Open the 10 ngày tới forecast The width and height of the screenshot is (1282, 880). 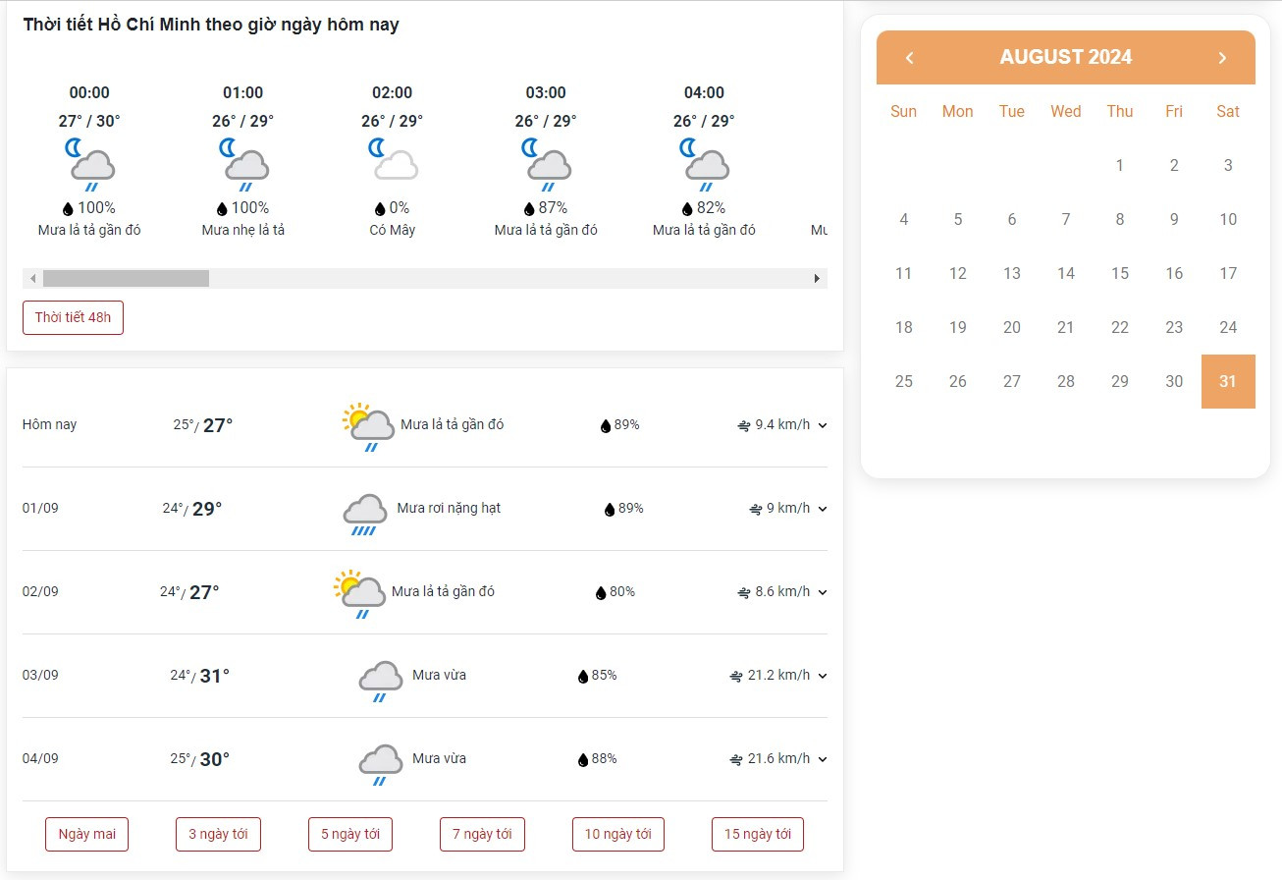[x=618, y=834]
